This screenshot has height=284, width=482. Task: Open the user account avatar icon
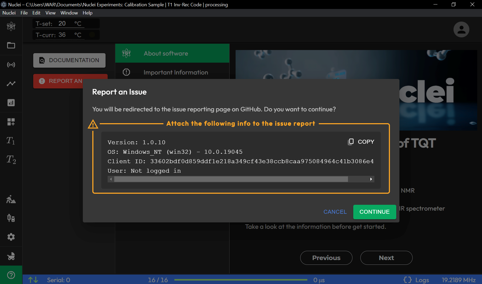click(x=461, y=29)
